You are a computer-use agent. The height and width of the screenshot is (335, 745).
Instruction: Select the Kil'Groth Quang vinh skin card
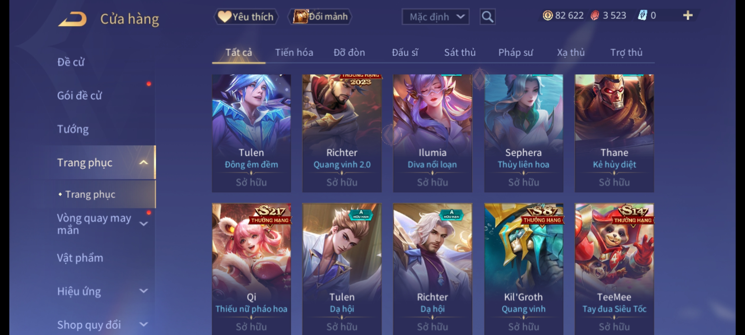coord(523,269)
